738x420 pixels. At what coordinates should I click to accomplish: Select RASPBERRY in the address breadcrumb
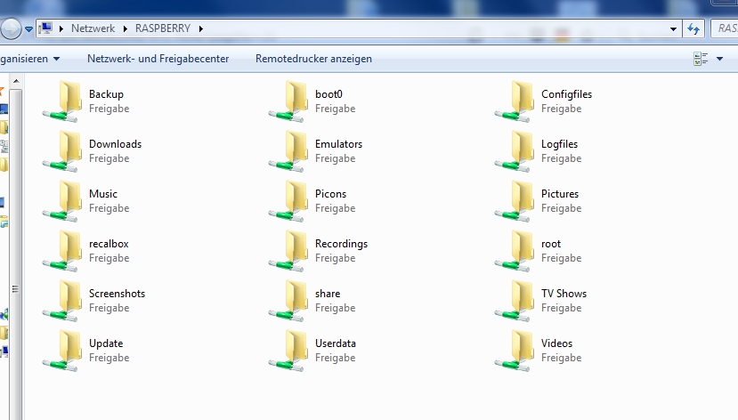(x=163, y=28)
